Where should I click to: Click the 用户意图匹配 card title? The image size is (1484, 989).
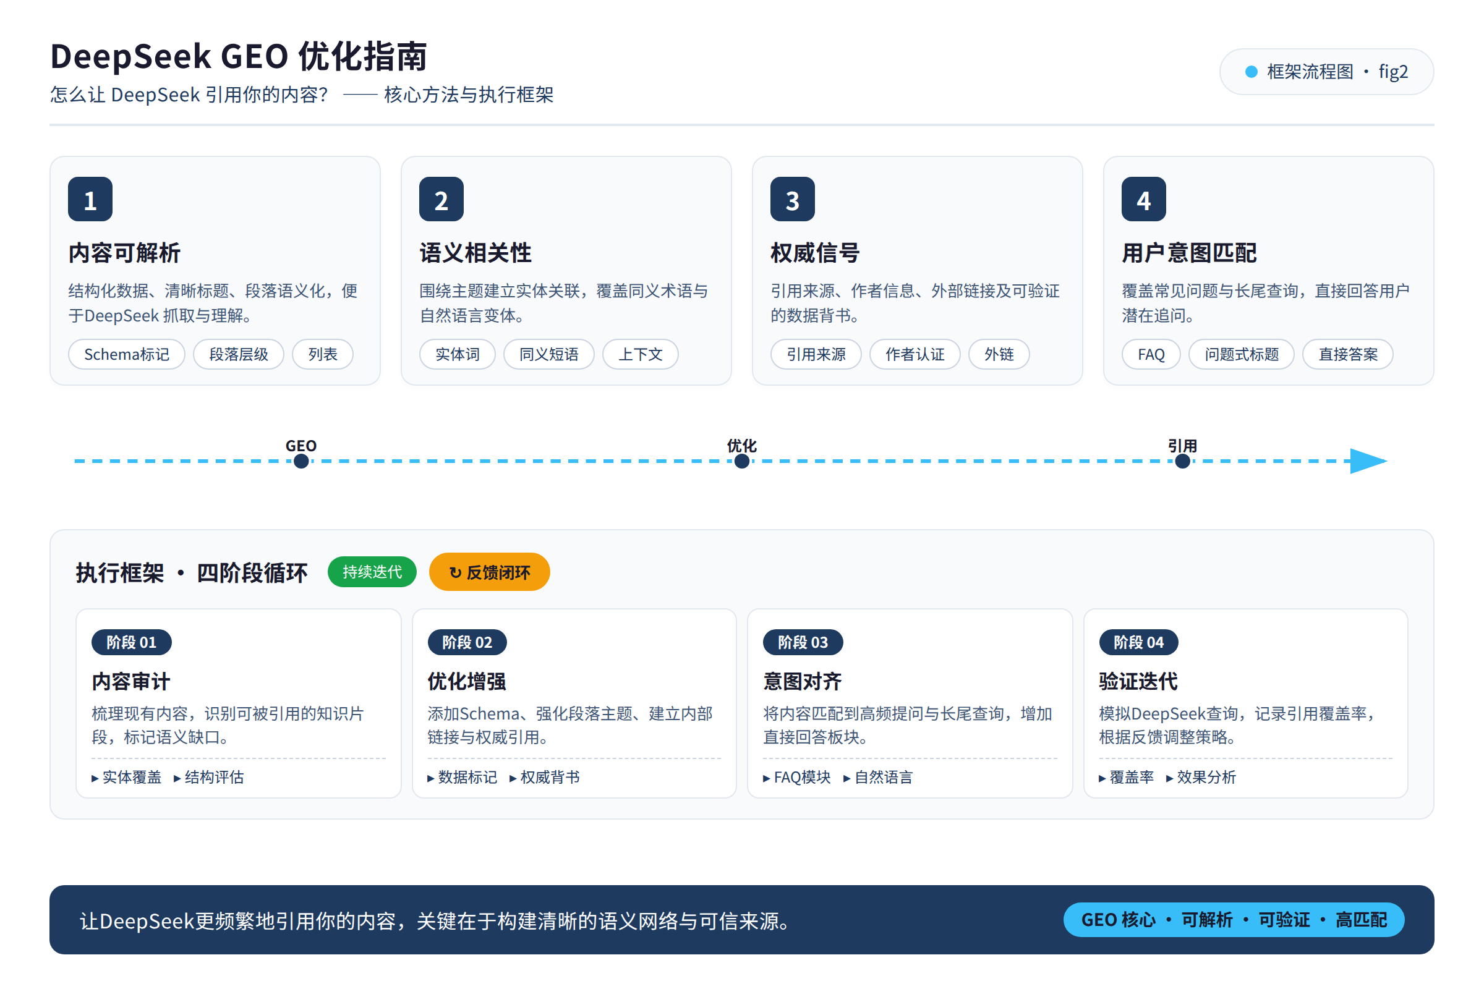pyautogui.click(x=1188, y=252)
